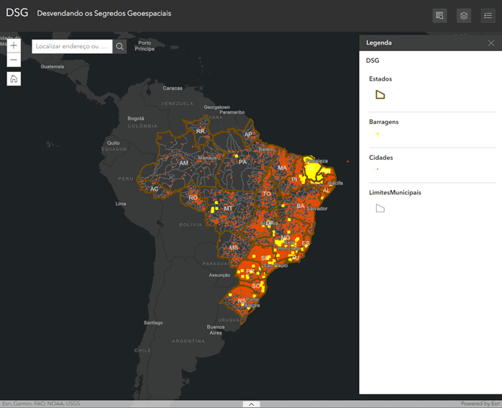Open the Layer List stacked-layers icon
Viewport: 502px width, 408px height.
pyautogui.click(x=463, y=15)
